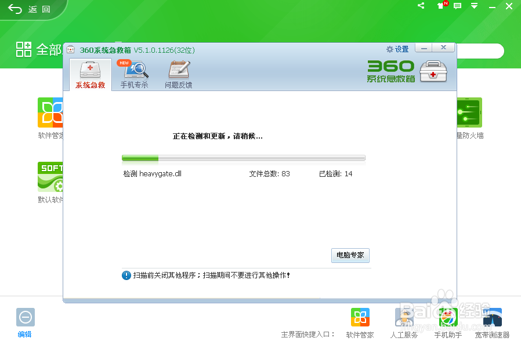
Task: Switch to the 手机专杀 tab
Action: 133,74
